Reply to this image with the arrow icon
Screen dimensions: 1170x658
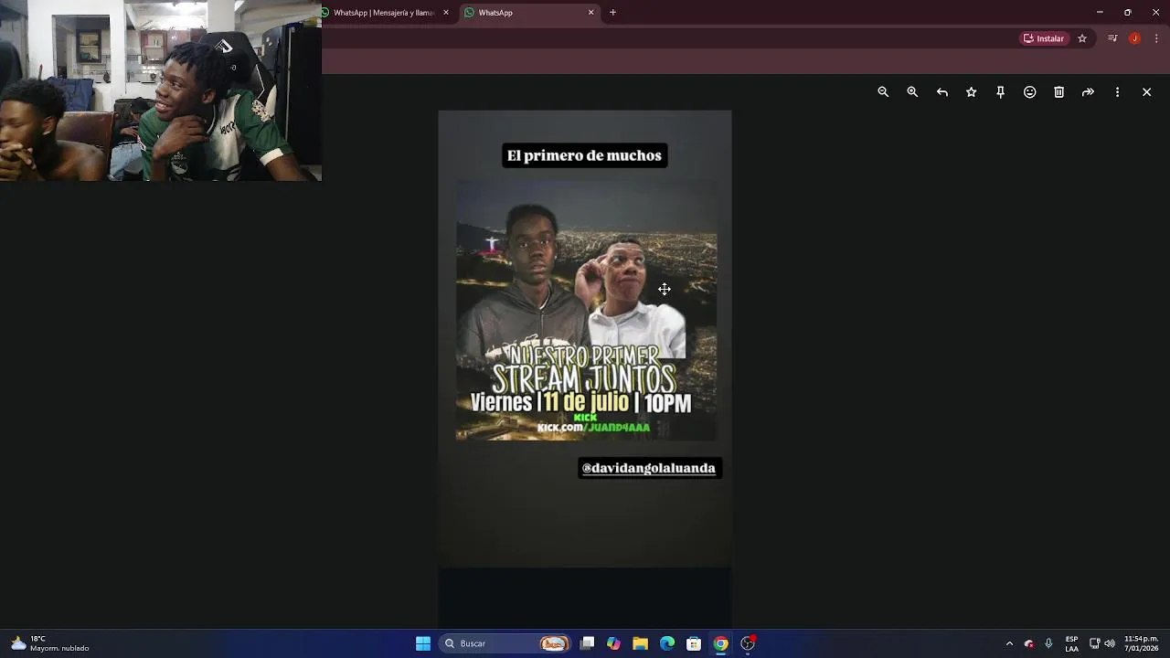click(x=941, y=92)
